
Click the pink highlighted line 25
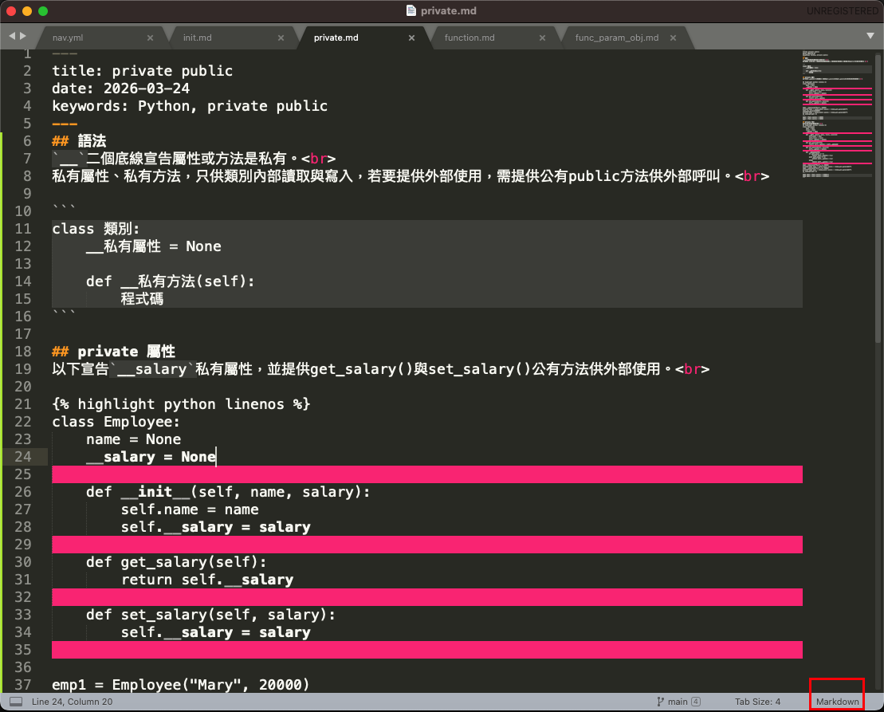point(426,474)
